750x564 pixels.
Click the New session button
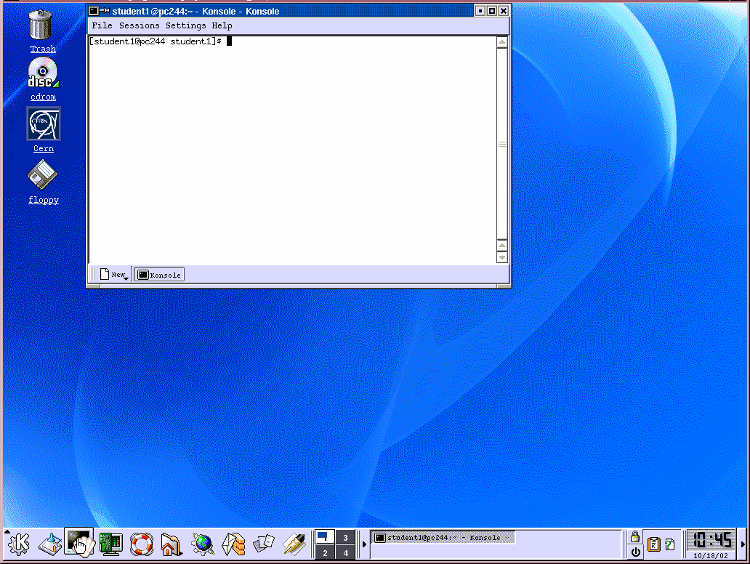(114, 275)
